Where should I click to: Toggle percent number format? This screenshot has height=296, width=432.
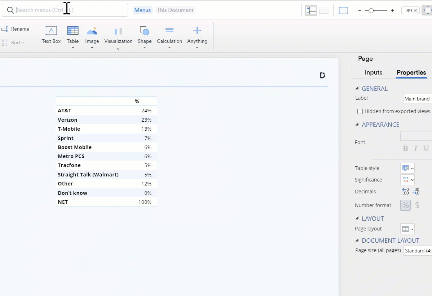coord(406,205)
